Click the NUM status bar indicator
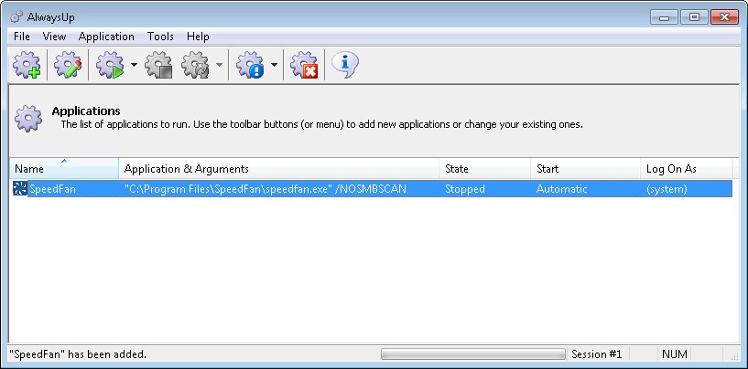The height and width of the screenshot is (369, 748). pos(675,354)
